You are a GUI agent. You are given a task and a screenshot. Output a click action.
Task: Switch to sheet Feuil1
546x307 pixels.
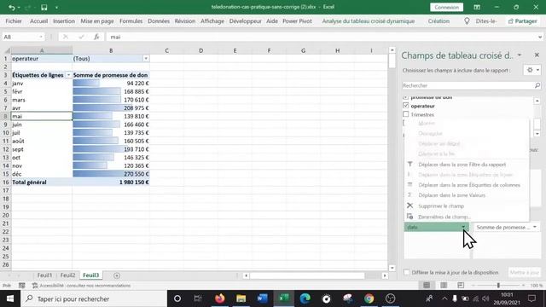tap(44, 275)
